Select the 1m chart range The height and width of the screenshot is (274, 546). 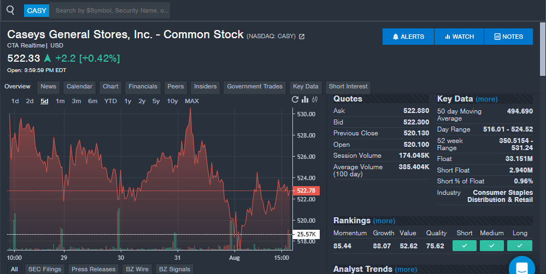point(60,101)
